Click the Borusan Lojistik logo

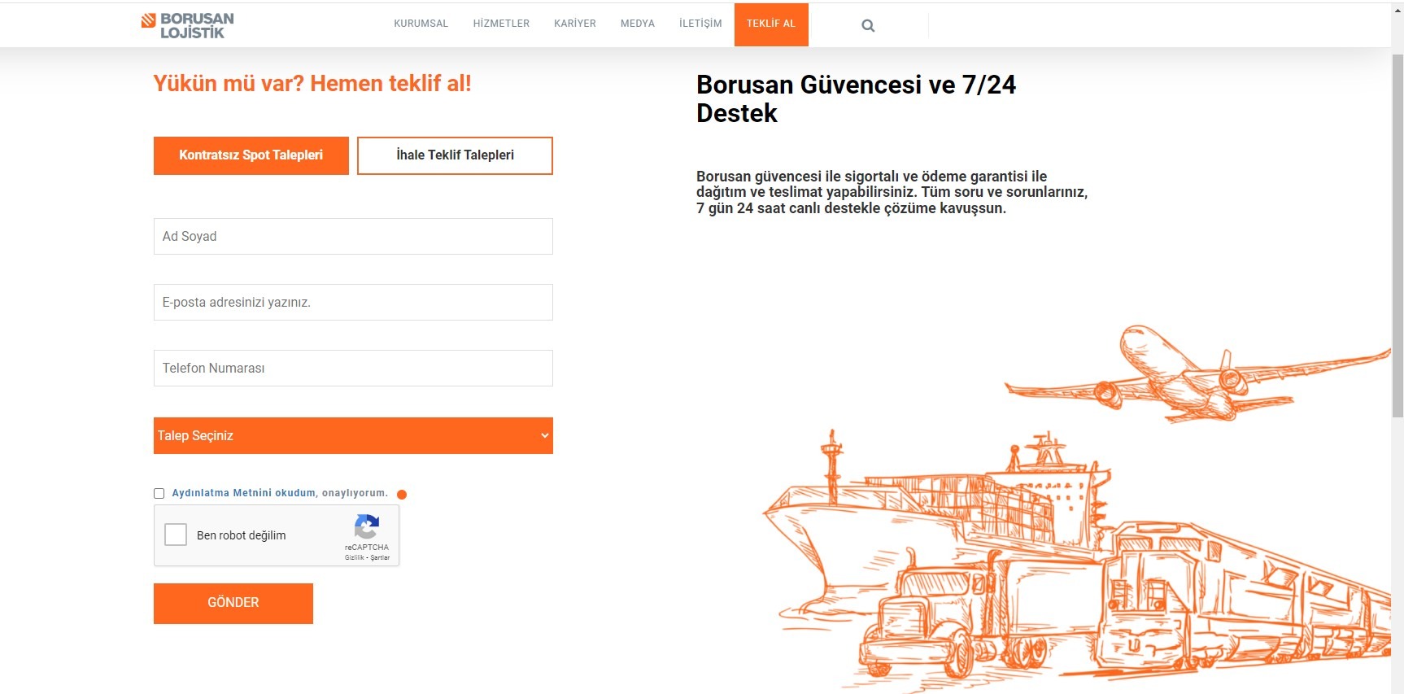[x=187, y=25]
